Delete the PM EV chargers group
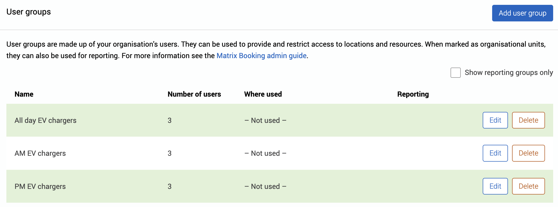Screen dimensions: 558x207 tap(528, 186)
